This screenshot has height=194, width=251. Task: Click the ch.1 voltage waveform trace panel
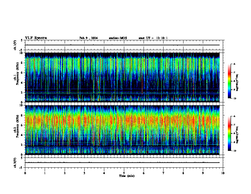point(124,45)
